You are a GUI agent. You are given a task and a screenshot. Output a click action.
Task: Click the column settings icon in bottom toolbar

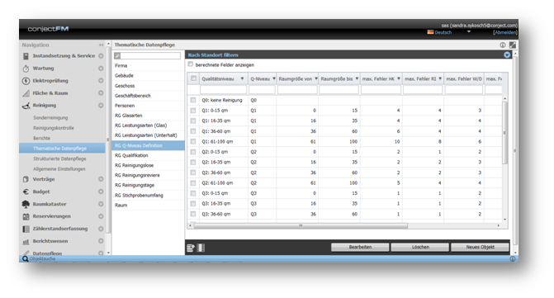click(201, 248)
